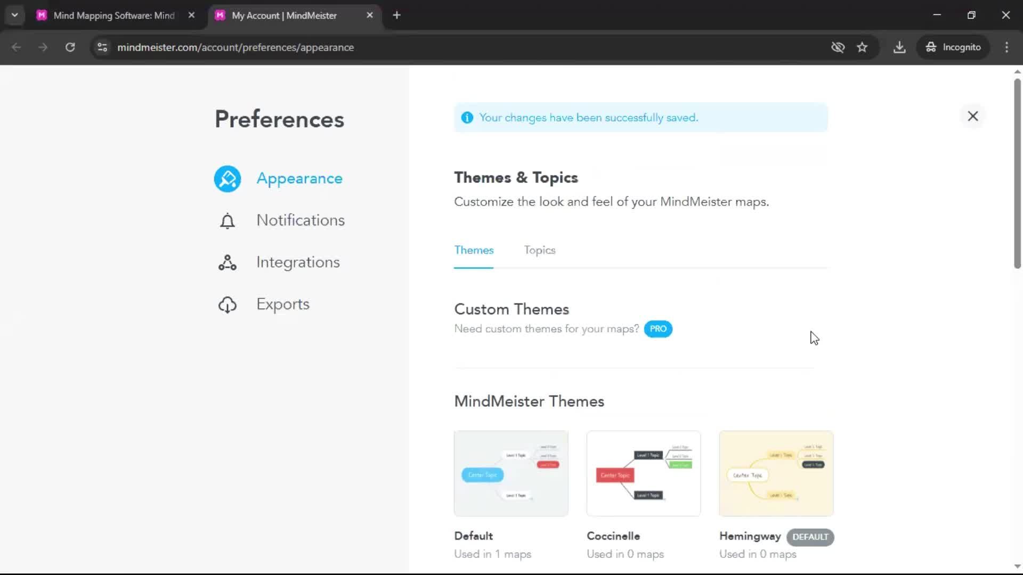Click the PRO badge for custom themes
Viewport: 1023px width, 575px height.
coord(658,329)
